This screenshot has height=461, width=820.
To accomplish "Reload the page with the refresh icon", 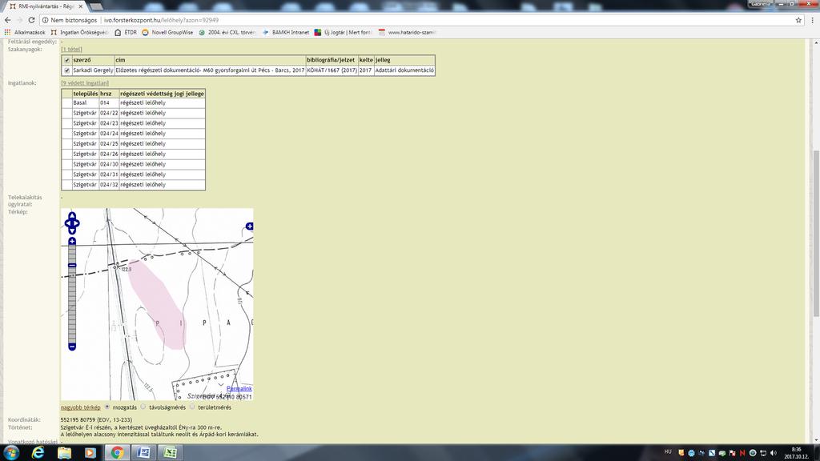I will (x=31, y=20).
